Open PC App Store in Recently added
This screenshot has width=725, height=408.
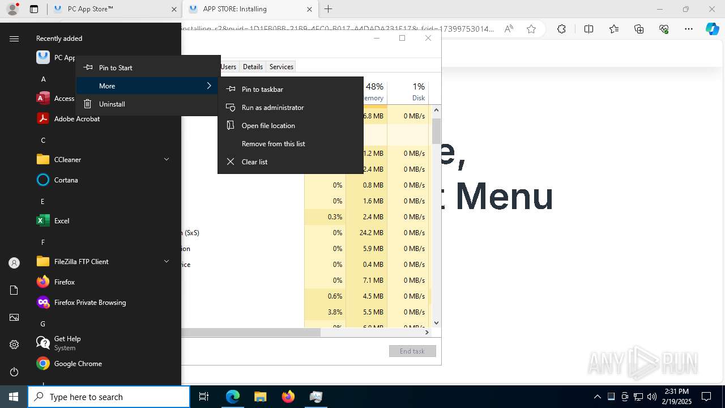[56, 57]
